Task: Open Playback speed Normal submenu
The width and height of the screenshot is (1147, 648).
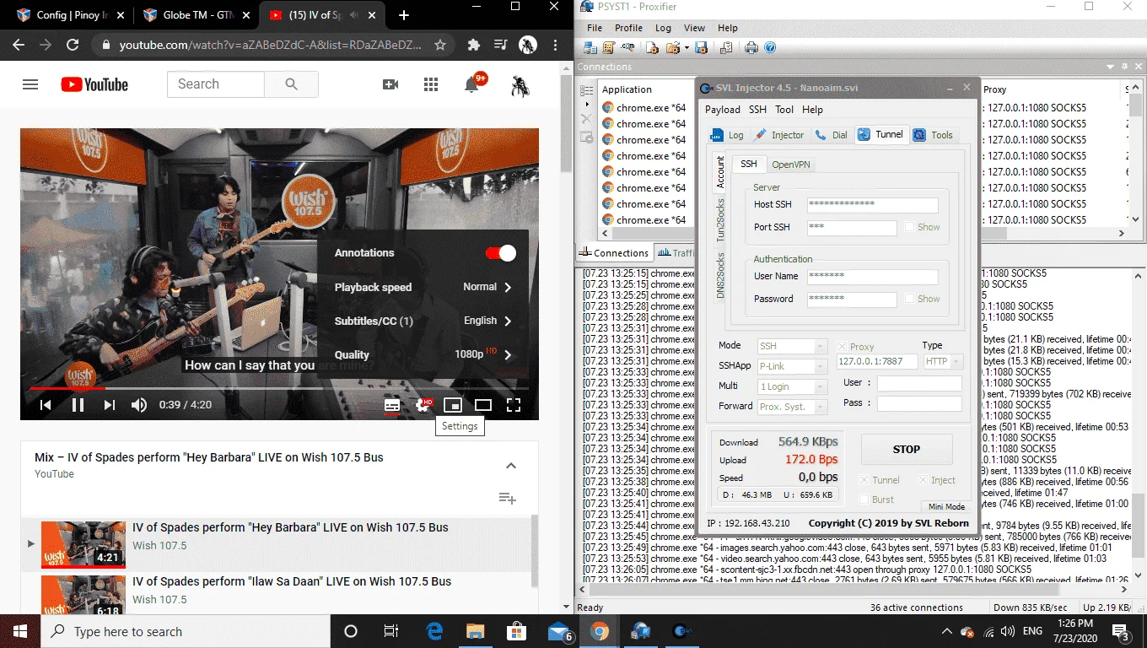Action: click(x=423, y=288)
